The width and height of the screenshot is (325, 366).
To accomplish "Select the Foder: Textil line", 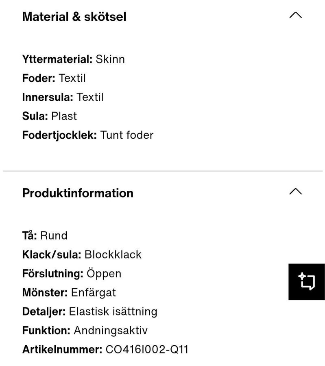I will click(54, 78).
